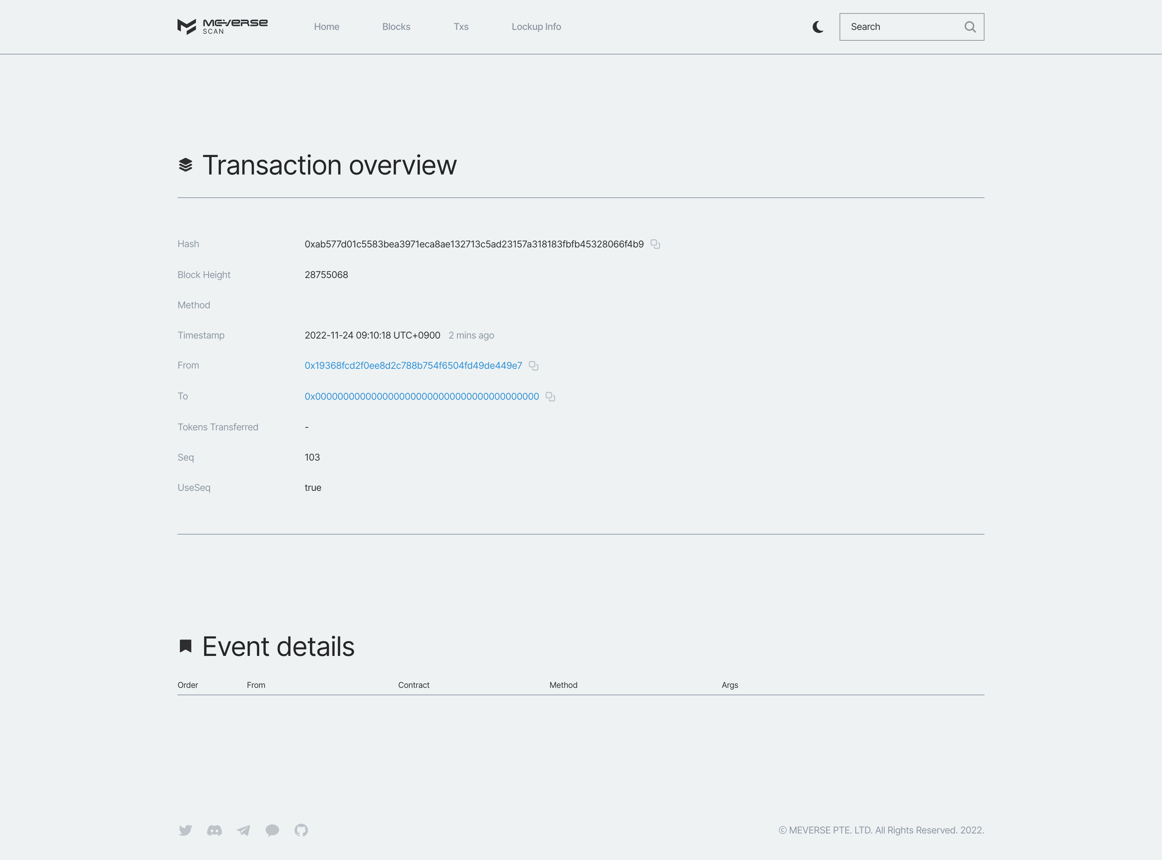Click the search magnifier icon

[969, 27]
